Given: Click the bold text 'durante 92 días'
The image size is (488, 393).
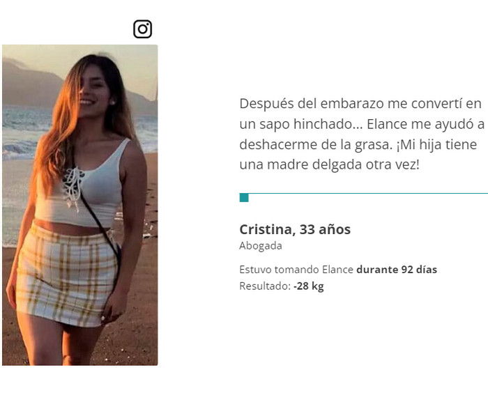Looking at the screenshot, I should [x=397, y=270].
